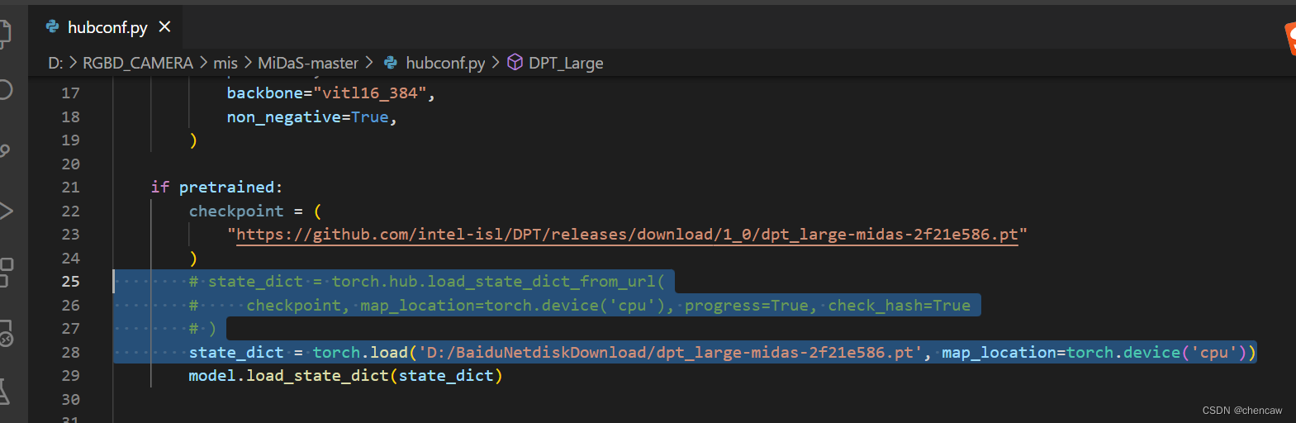
Task: Expand chevron after MiDaS-master breadcrumb
Action: [x=369, y=63]
